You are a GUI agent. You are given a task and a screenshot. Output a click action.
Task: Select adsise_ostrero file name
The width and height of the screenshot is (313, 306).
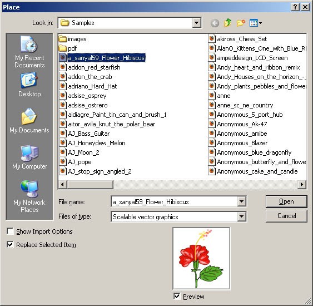pyautogui.click(x=88, y=105)
